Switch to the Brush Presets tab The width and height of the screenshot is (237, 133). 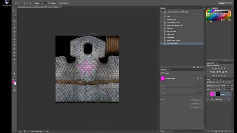[x=169, y=131]
